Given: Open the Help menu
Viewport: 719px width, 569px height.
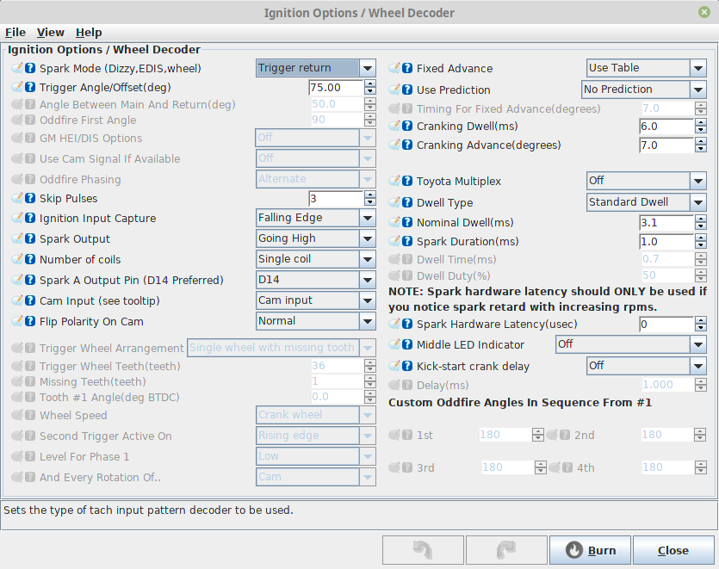Looking at the screenshot, I should click(89, 33).
